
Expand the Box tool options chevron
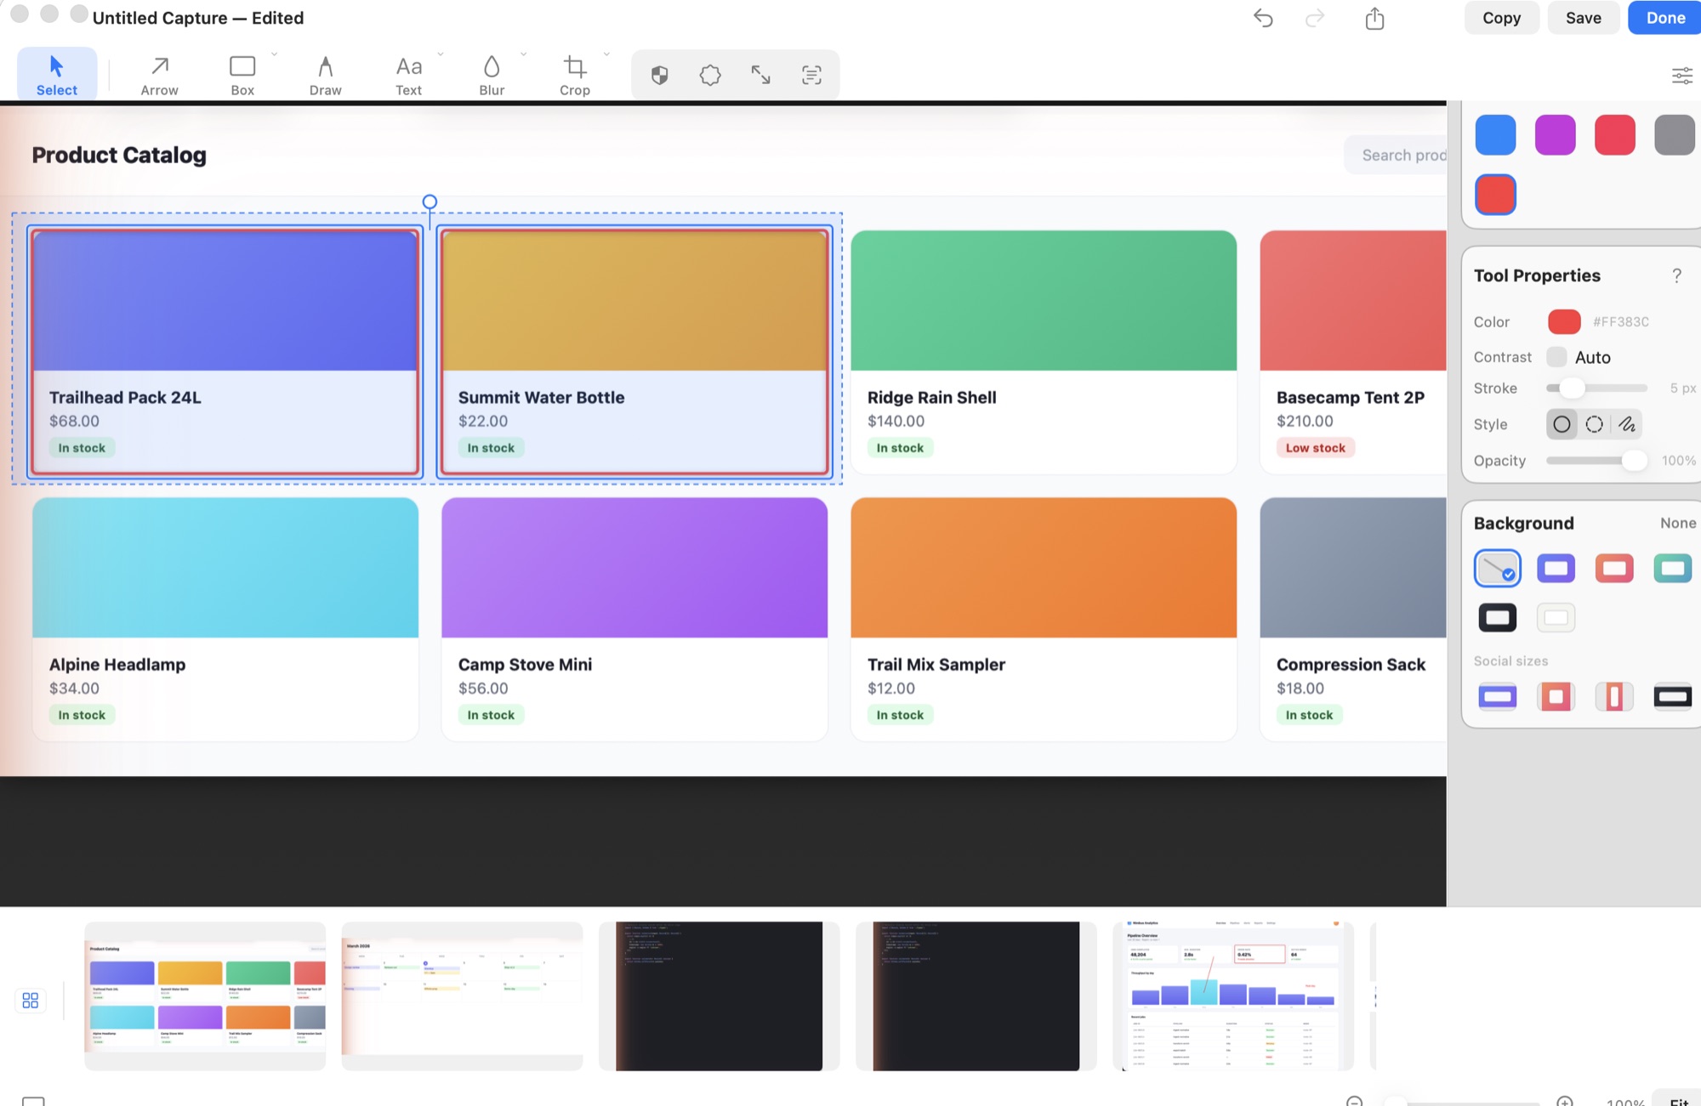click(274, 54)
